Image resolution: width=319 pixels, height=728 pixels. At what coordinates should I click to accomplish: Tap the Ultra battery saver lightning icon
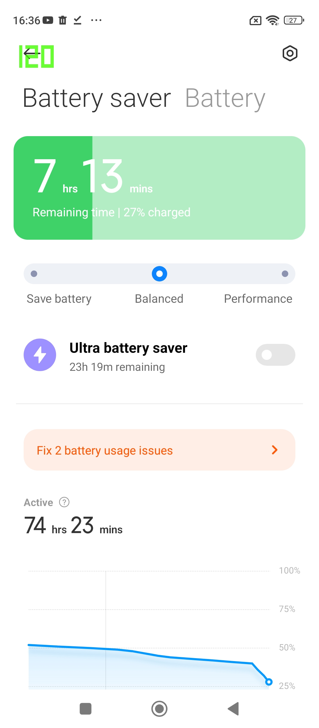tap(40, 355)
